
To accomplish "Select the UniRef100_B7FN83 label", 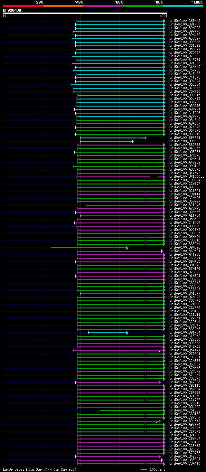I will (x=185, y=56).
